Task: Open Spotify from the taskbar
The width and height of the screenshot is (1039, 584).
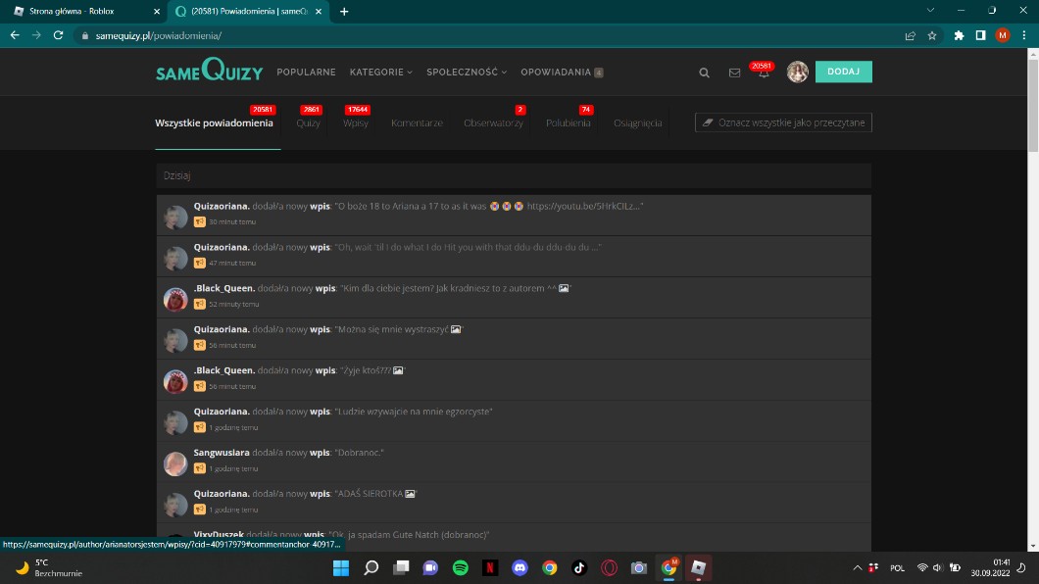Action: (460, 567)
